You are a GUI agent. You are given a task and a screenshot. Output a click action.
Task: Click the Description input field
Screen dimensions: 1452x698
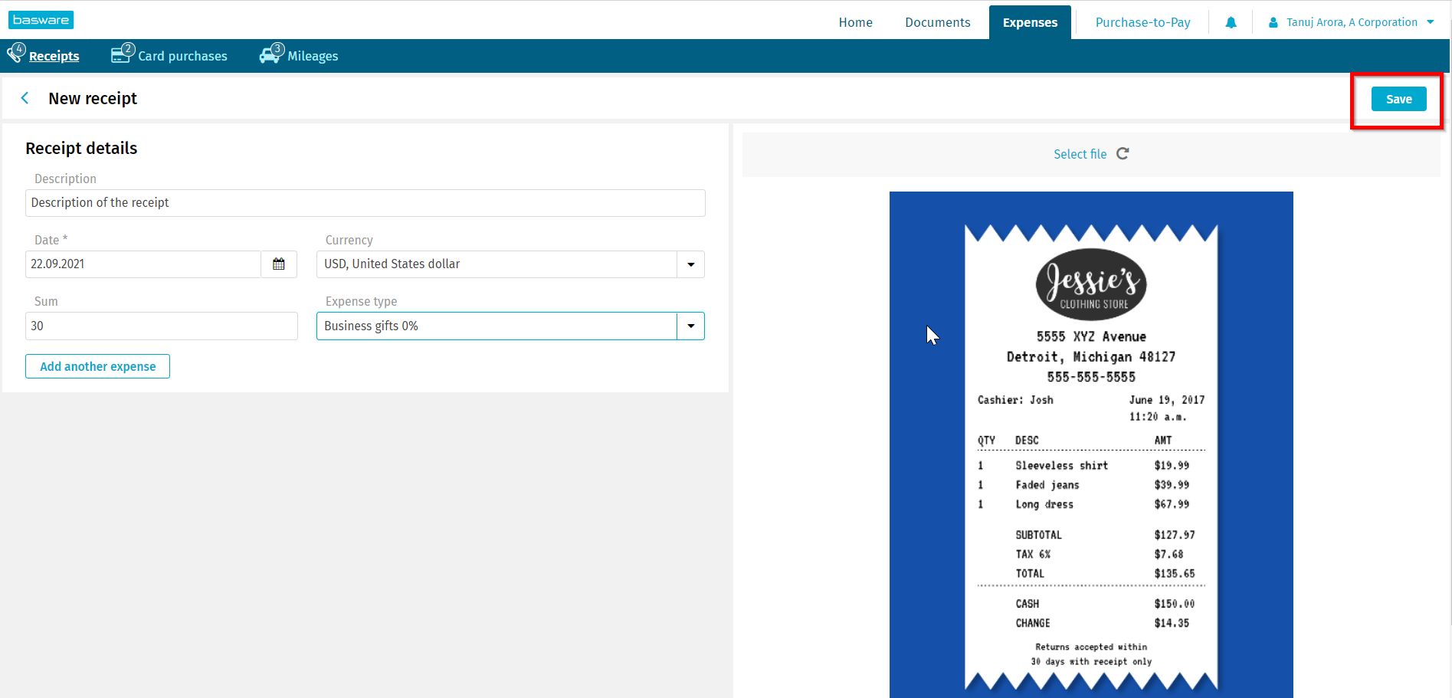[365, 203]
